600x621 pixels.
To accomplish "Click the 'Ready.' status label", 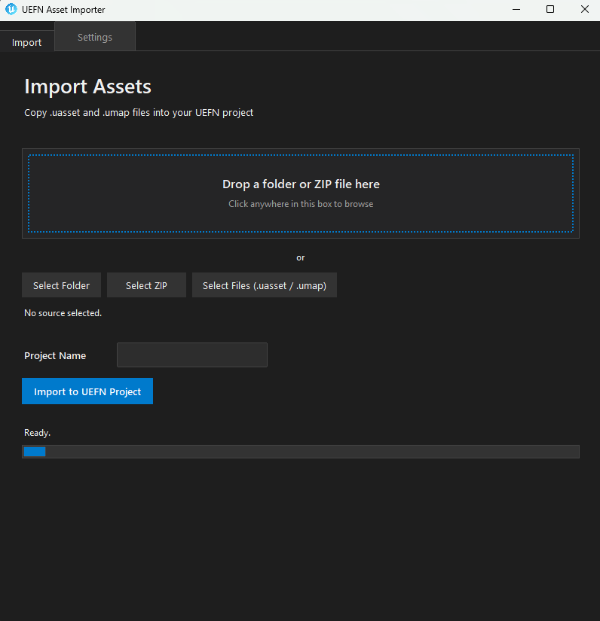I will (37, 433).
